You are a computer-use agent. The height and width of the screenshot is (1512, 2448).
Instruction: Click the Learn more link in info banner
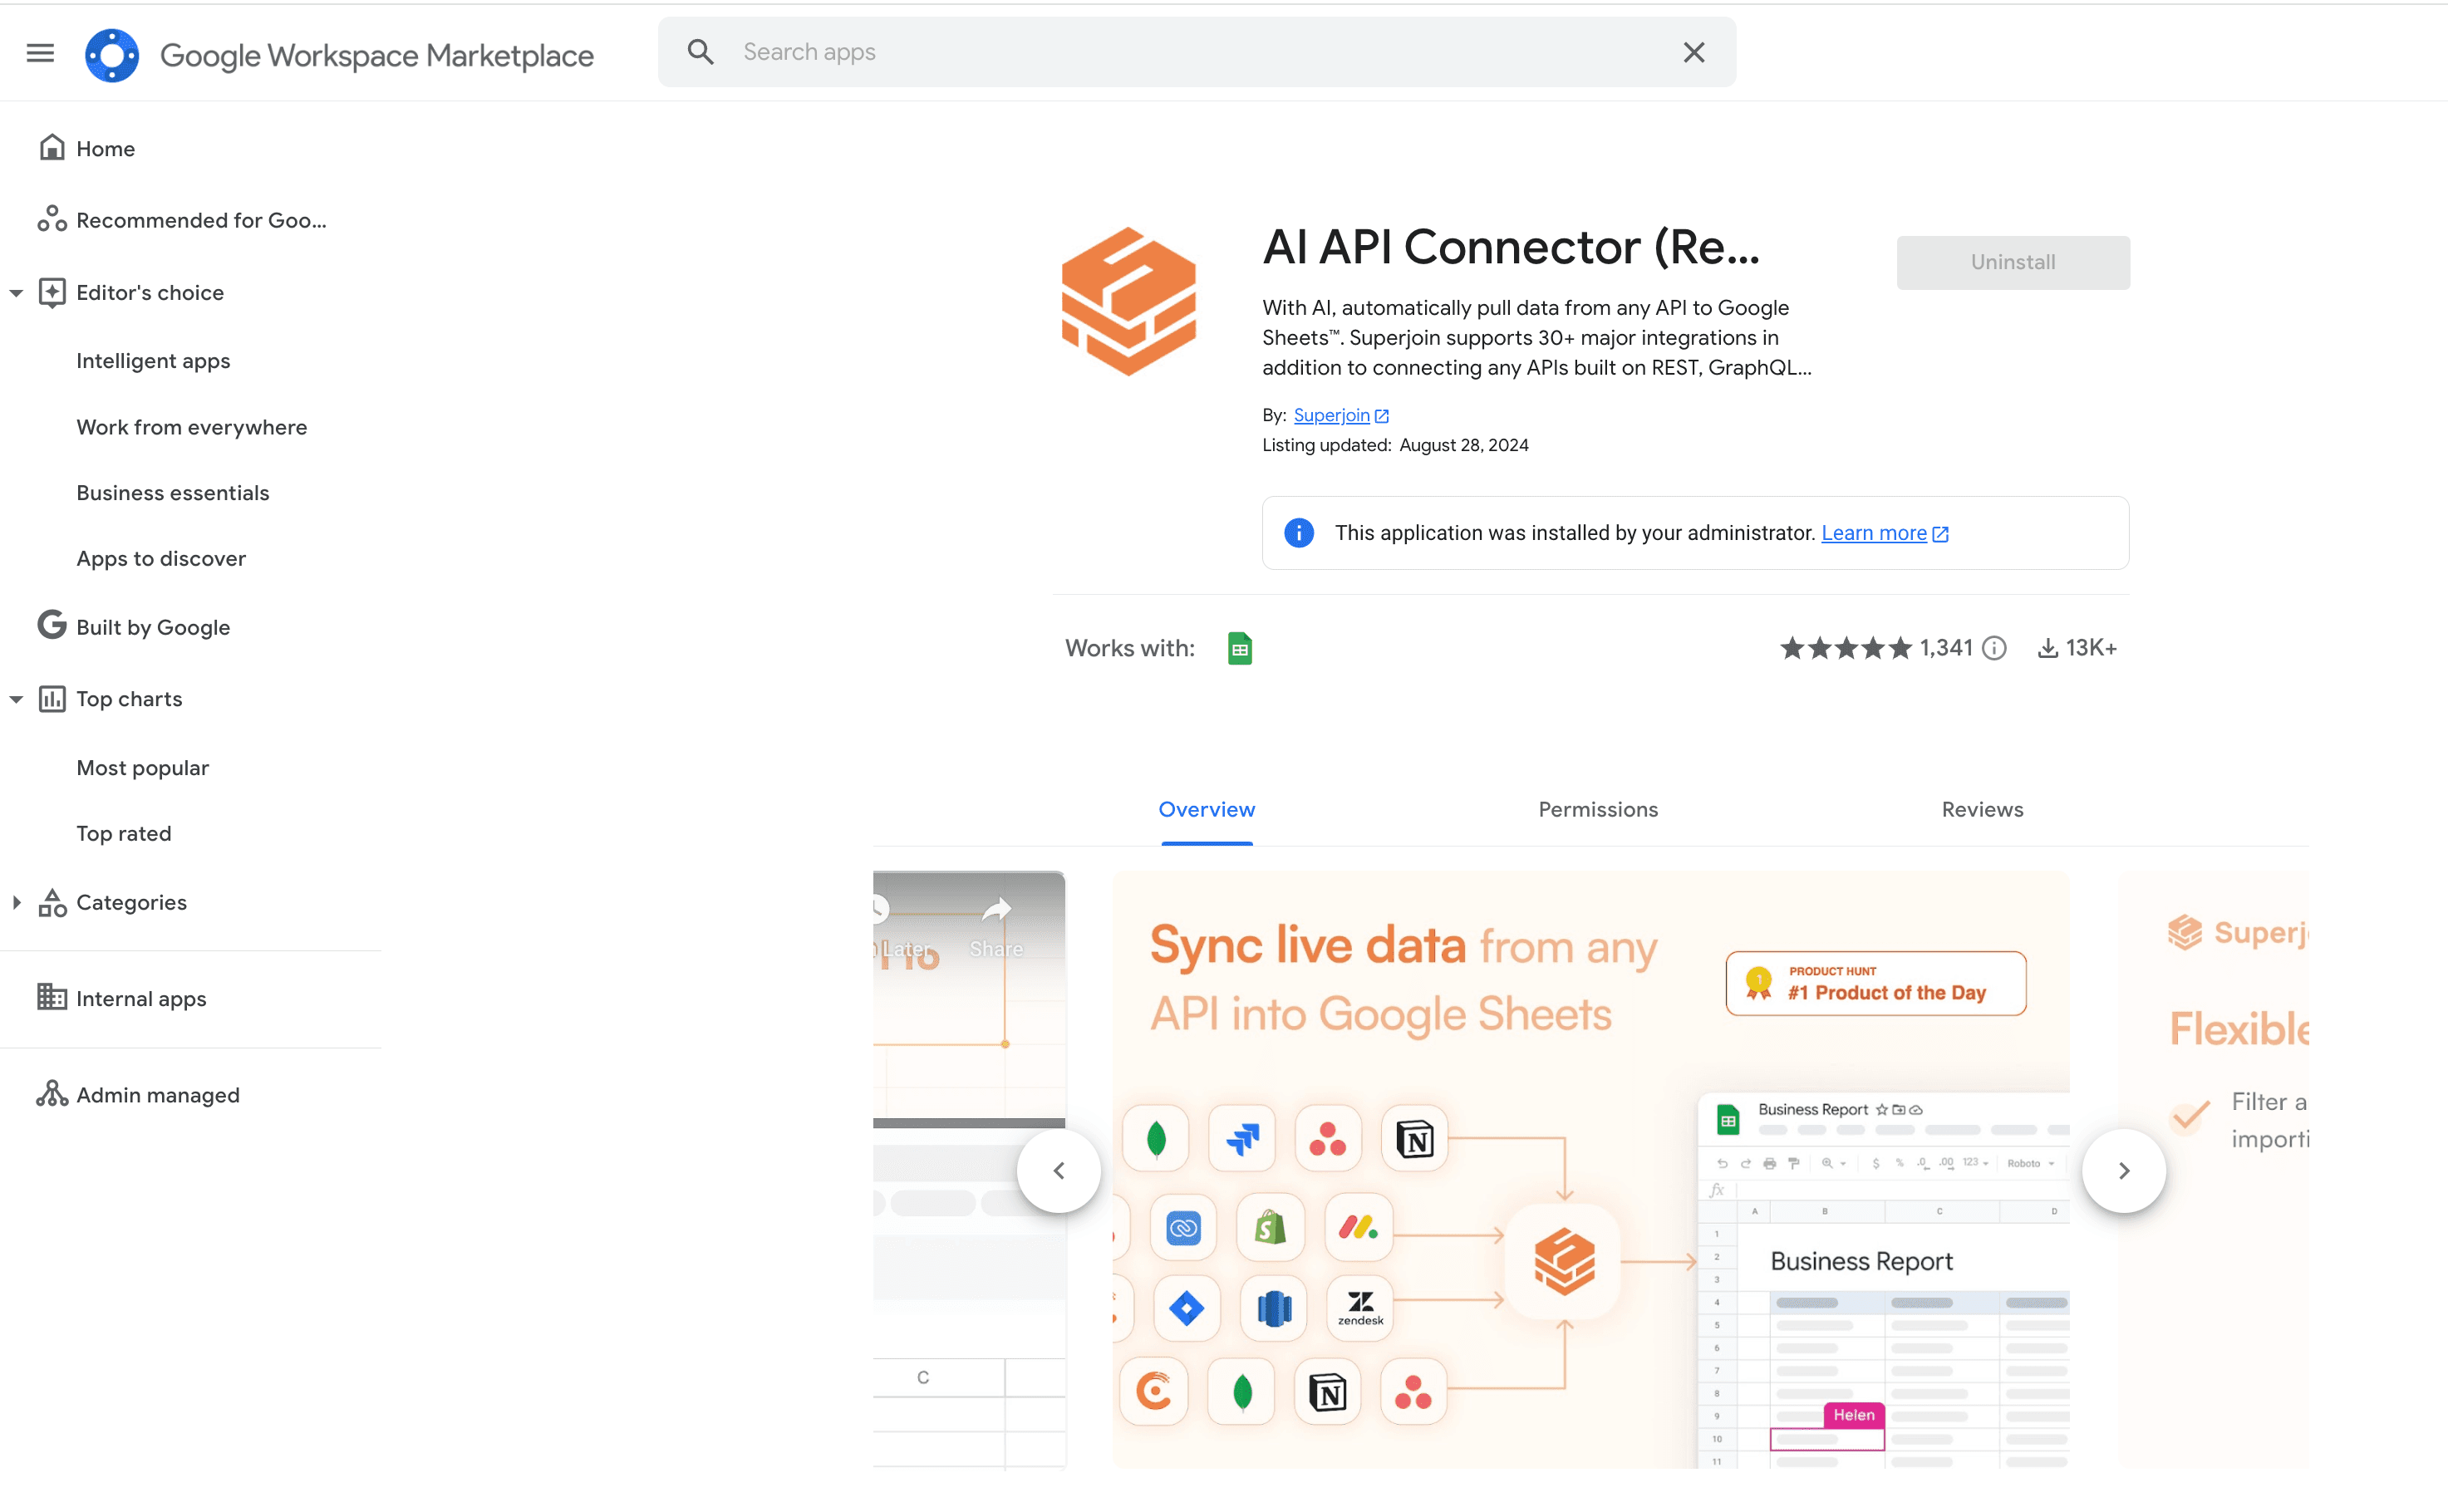tap(1873, 533)
